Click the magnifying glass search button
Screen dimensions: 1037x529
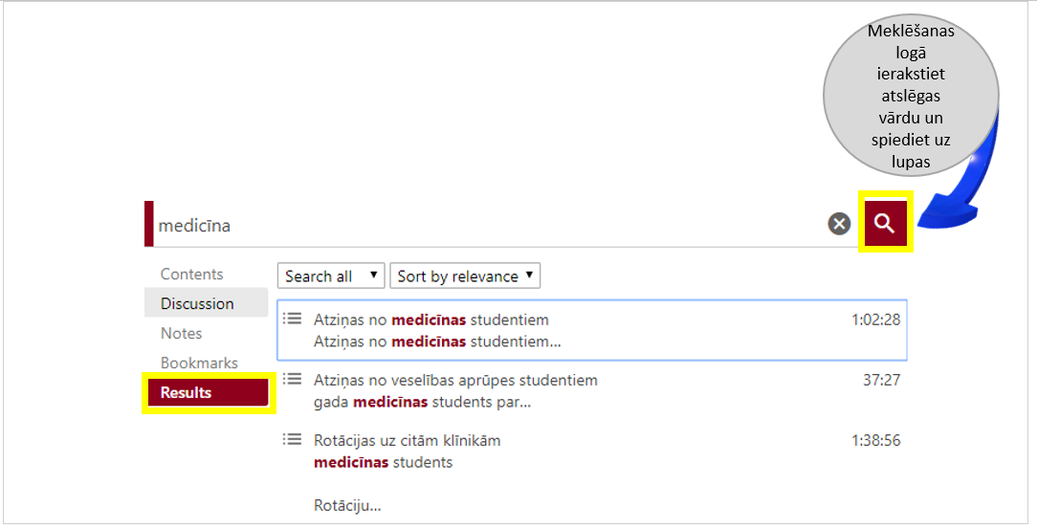point(885,223)
